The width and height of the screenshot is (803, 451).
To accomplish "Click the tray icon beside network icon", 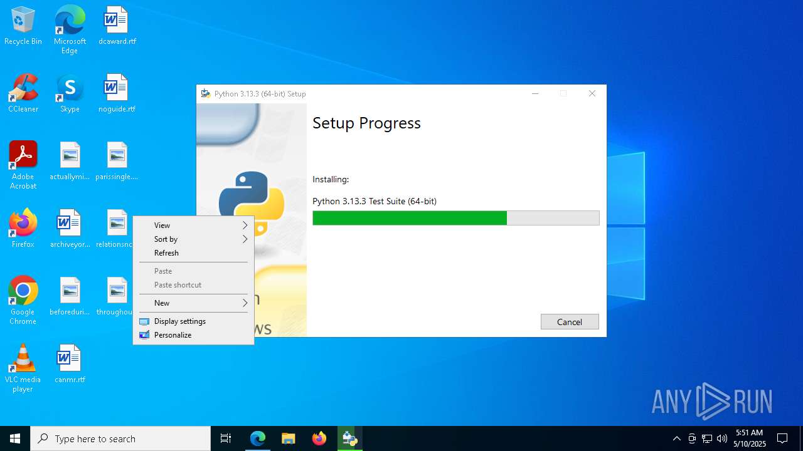I will click(x=692, y=438).
